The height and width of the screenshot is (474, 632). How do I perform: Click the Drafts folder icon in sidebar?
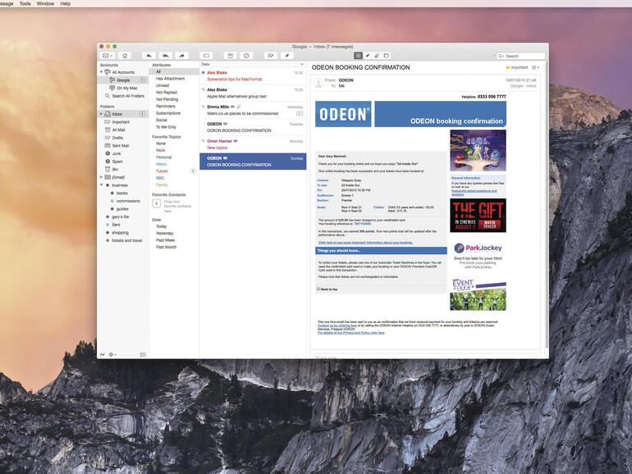click(x=108, y=138)
